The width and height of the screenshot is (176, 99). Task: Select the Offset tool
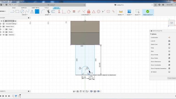click(53, 12)
